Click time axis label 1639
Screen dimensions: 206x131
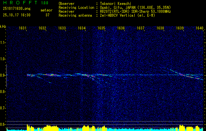(180, 28)
